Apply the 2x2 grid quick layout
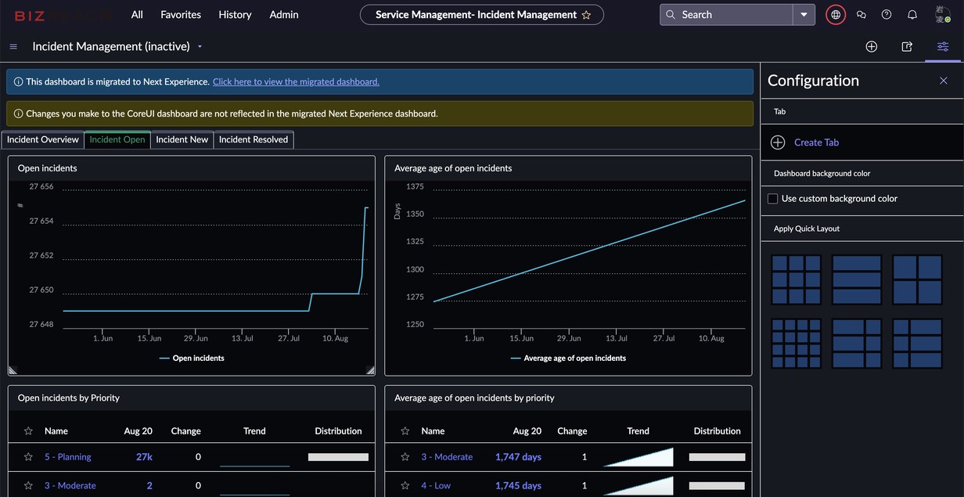Screen dimensions: 964x497 coord(917,279)
